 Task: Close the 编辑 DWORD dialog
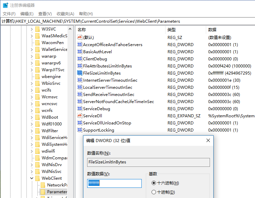208,140
